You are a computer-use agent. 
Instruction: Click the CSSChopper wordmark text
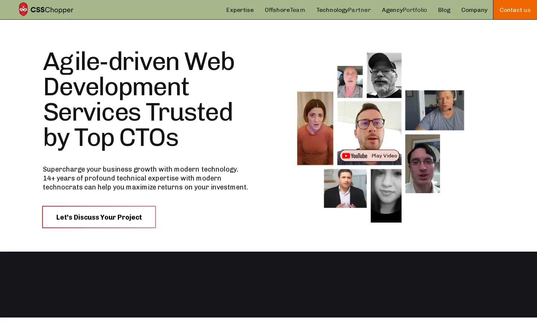coord(52,10)
